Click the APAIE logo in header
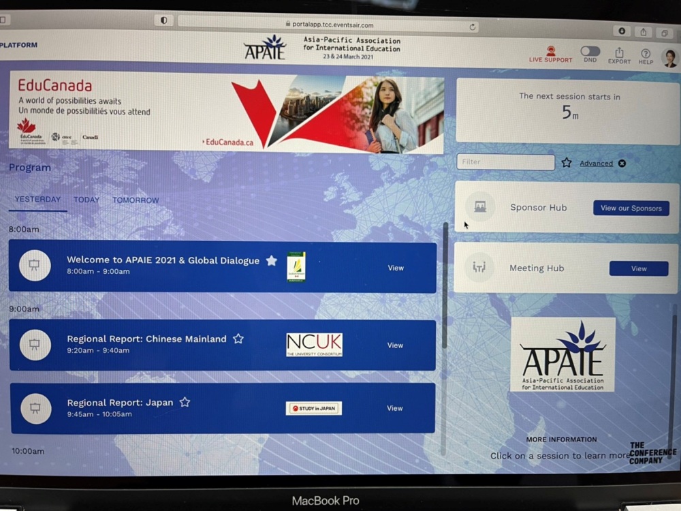The image size is (681, 511). coord(265,48)
